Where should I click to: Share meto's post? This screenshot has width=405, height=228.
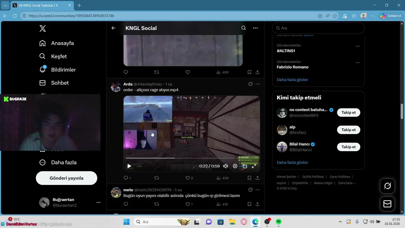(x=258, y=204)
